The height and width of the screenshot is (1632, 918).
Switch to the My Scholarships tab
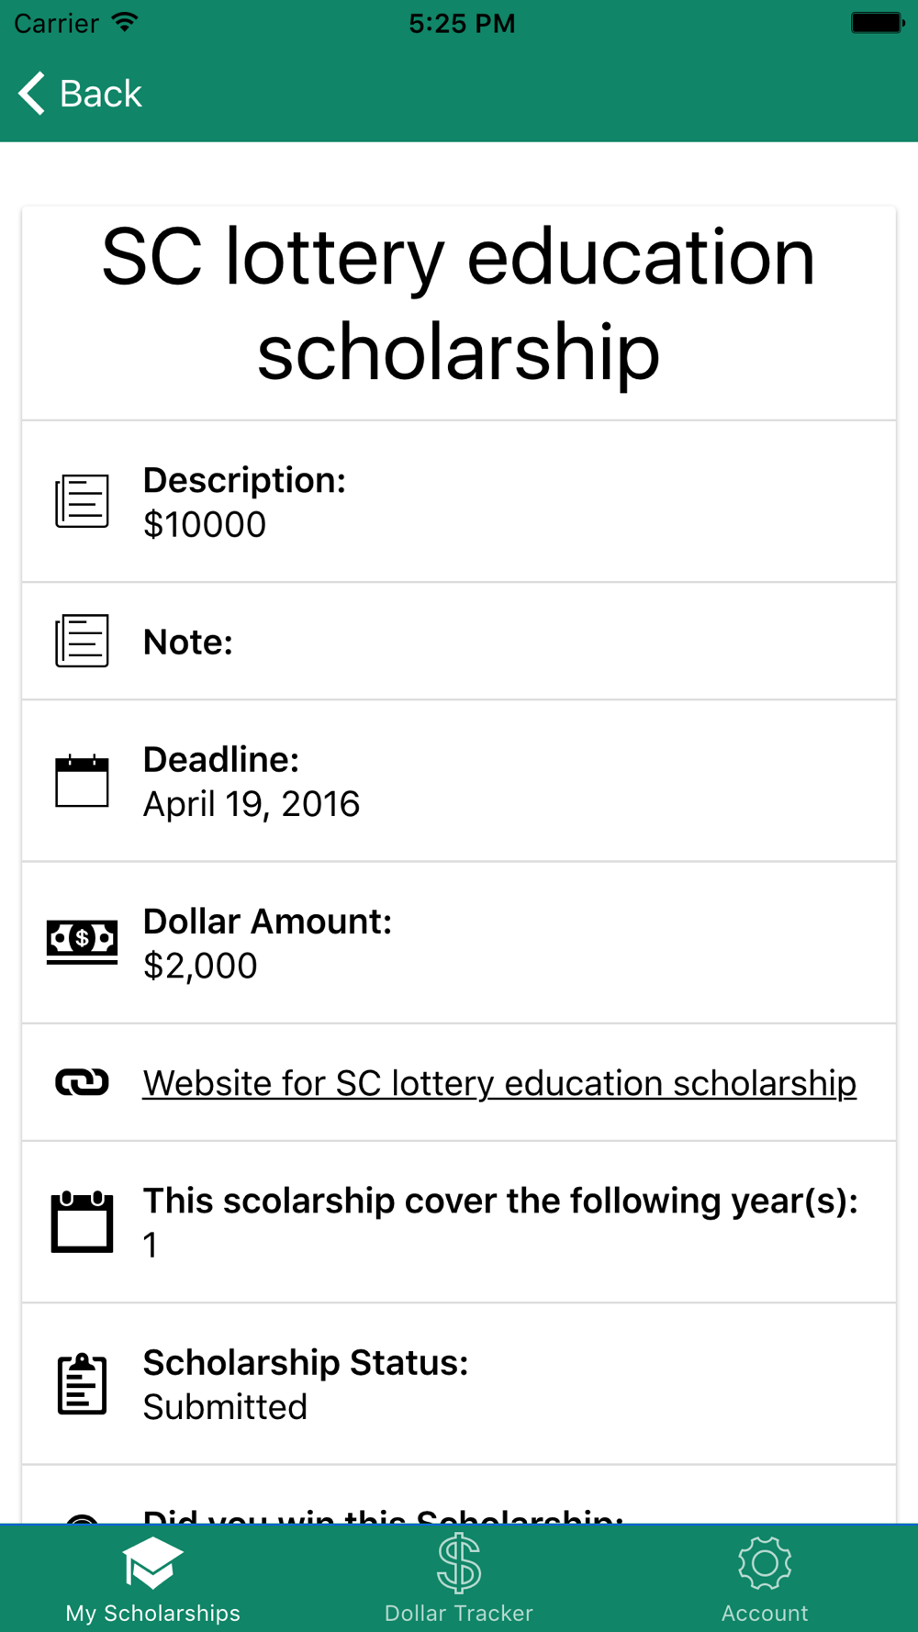click(x=152, y=1613)
